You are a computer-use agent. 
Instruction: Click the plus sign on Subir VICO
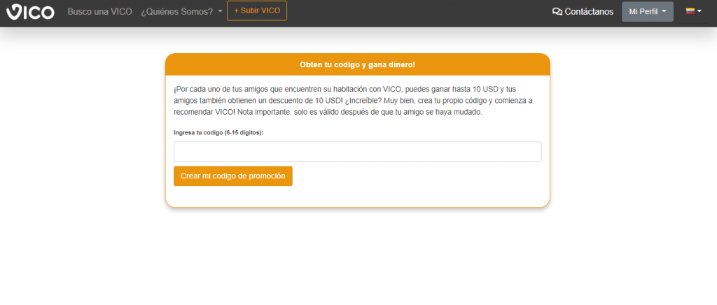(x=237, y=11)
